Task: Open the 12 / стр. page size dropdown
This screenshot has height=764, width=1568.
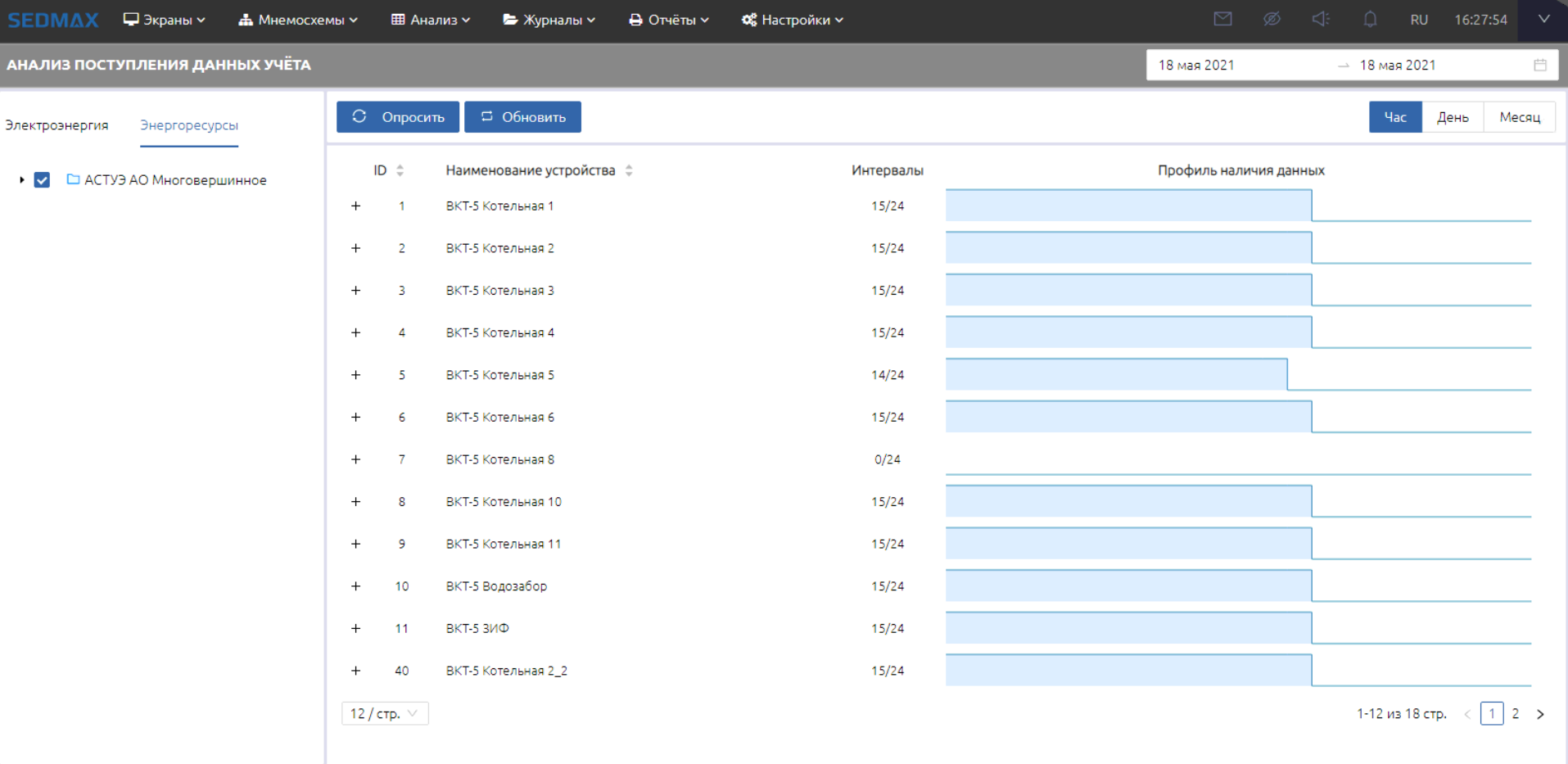Action: point(384,714)
